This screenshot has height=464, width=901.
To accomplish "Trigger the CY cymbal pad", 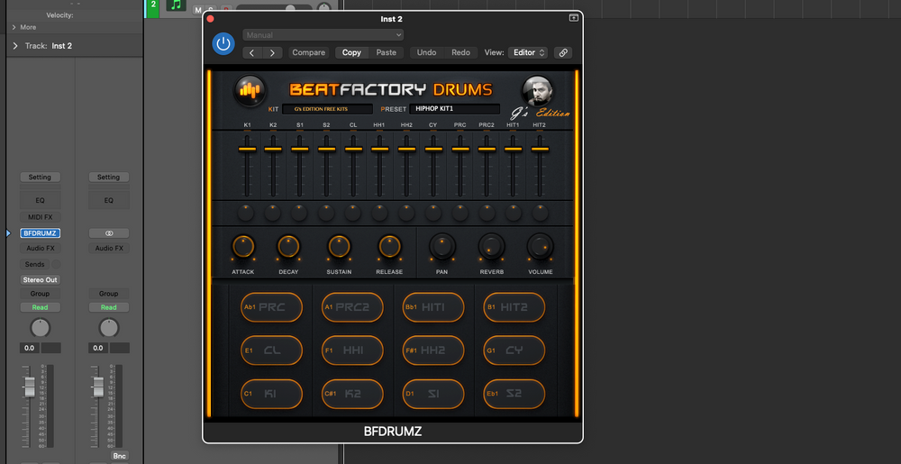I will click(514, 350).
